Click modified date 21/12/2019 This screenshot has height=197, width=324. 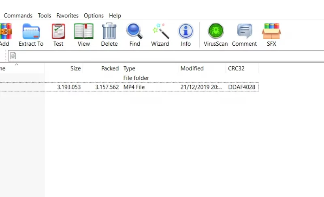(201, 87)
